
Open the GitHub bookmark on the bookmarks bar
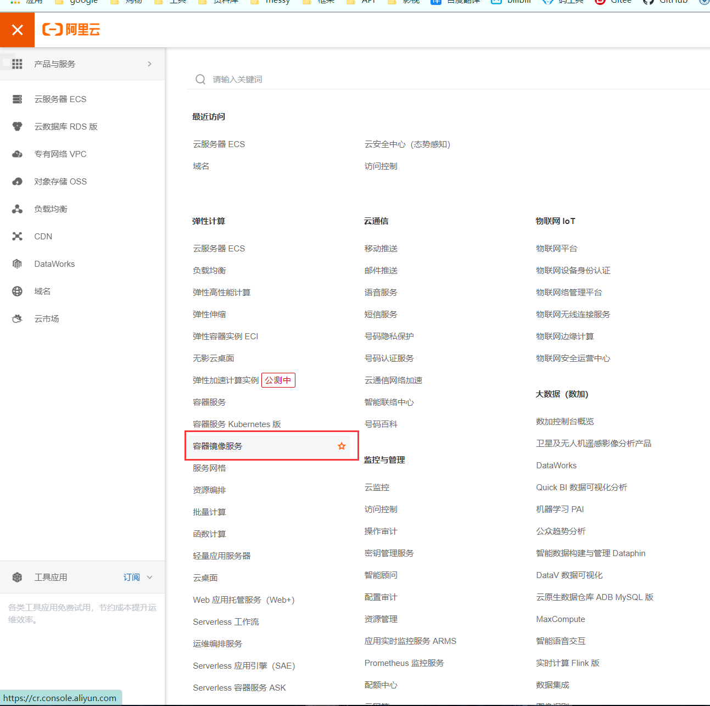point(664,2)
